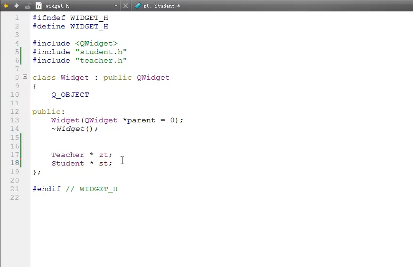Click the "student.h" include text
Screen dimensions: 413x267
pos(101,52)
